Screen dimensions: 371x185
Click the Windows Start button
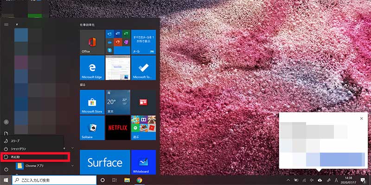coord(6,180)
